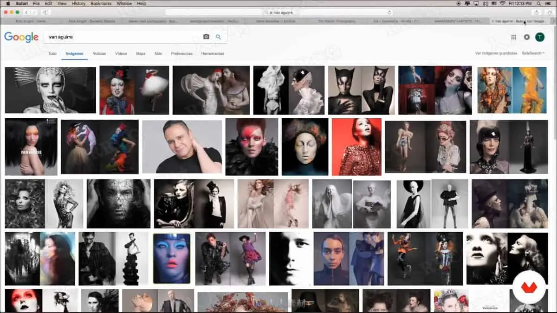This screenshot has width=557, height=313.
Task: Click the blue magnifier search button
Action: (x=218, y=37)
